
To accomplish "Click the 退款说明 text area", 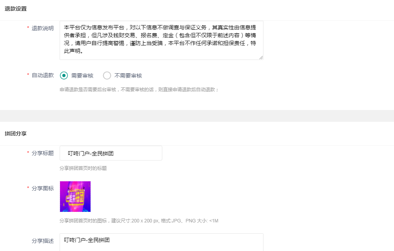I will click(161, 40).
